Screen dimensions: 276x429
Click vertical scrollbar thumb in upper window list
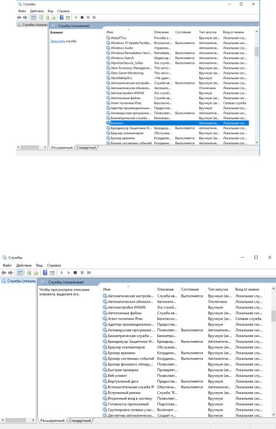(256, 51)
